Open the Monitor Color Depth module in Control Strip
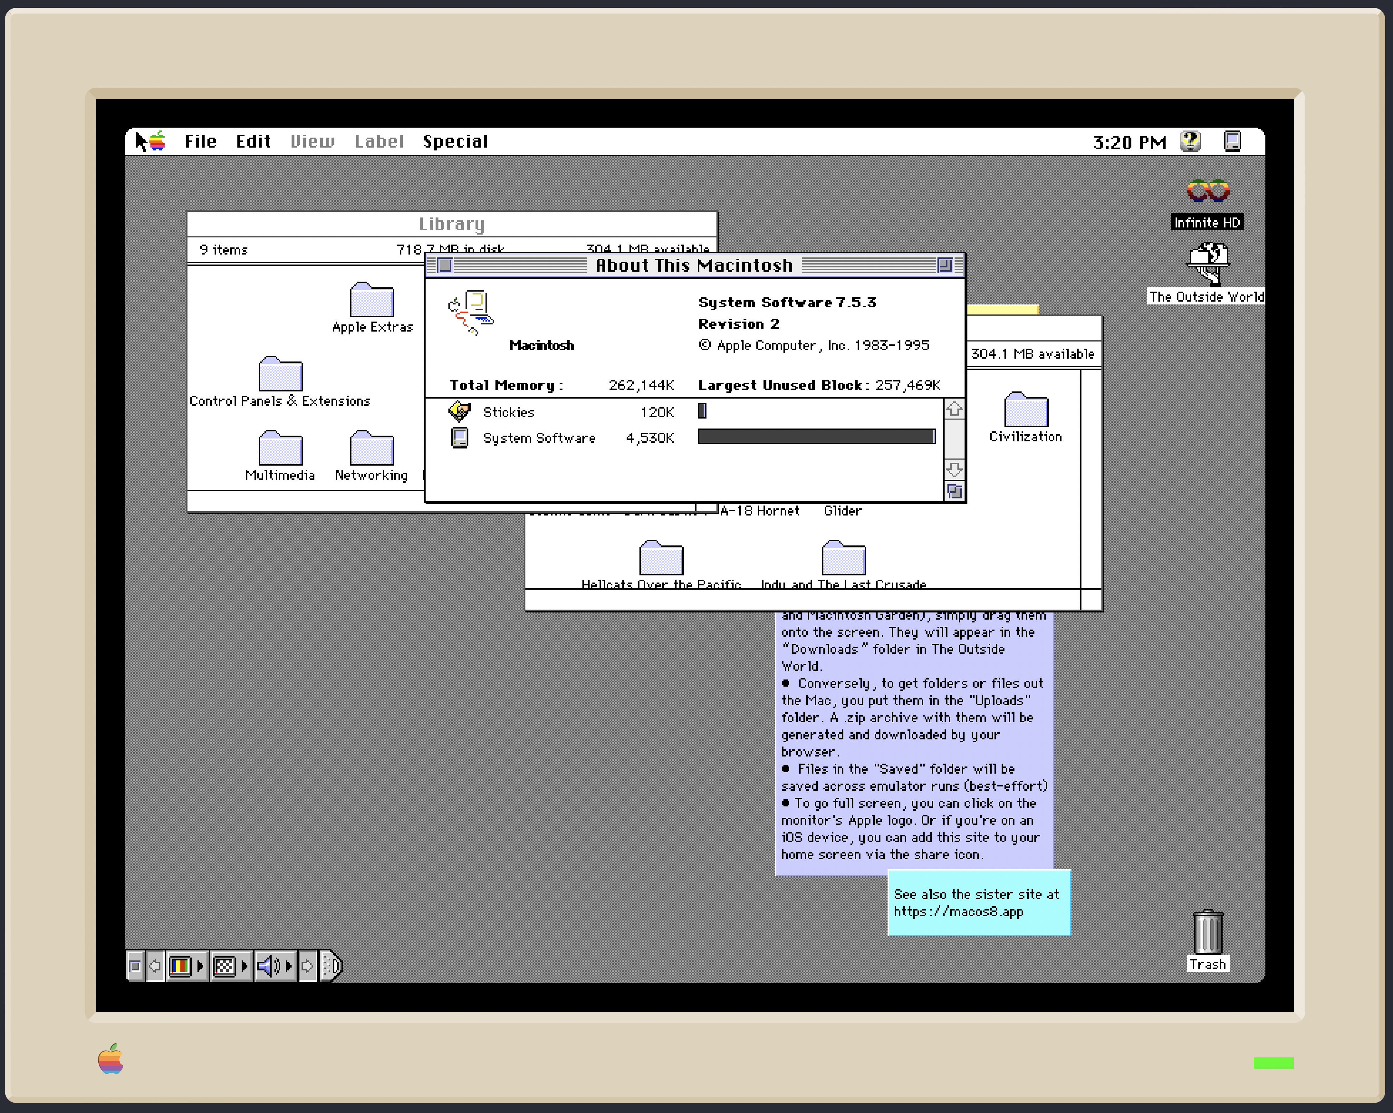The image size is (1393, 1113). [180, 966]
